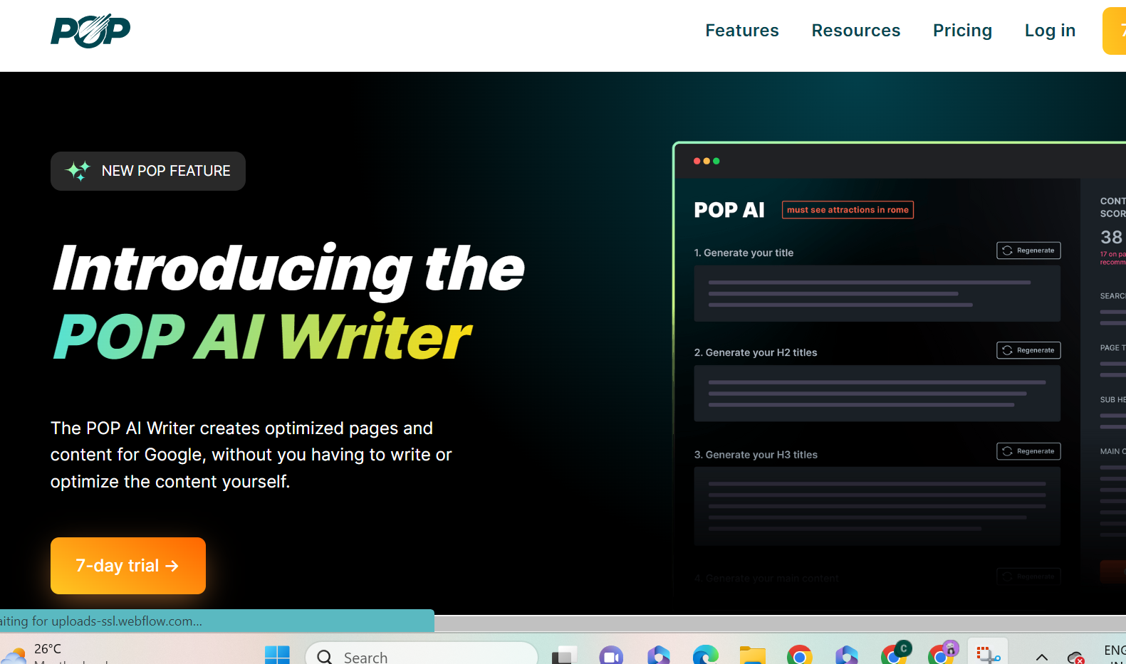This screenshot has width=1126, height=664.
Task: Open Chrome profile with green C badge
Action: pos(895,653)
